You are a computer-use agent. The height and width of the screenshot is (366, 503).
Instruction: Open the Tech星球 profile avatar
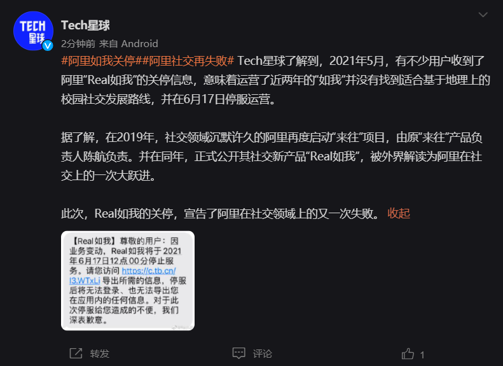[33, 31]
